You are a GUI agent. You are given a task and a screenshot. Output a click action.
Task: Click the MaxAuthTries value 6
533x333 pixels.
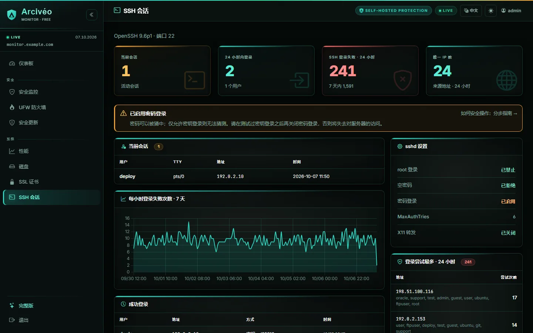click(514, 217)
